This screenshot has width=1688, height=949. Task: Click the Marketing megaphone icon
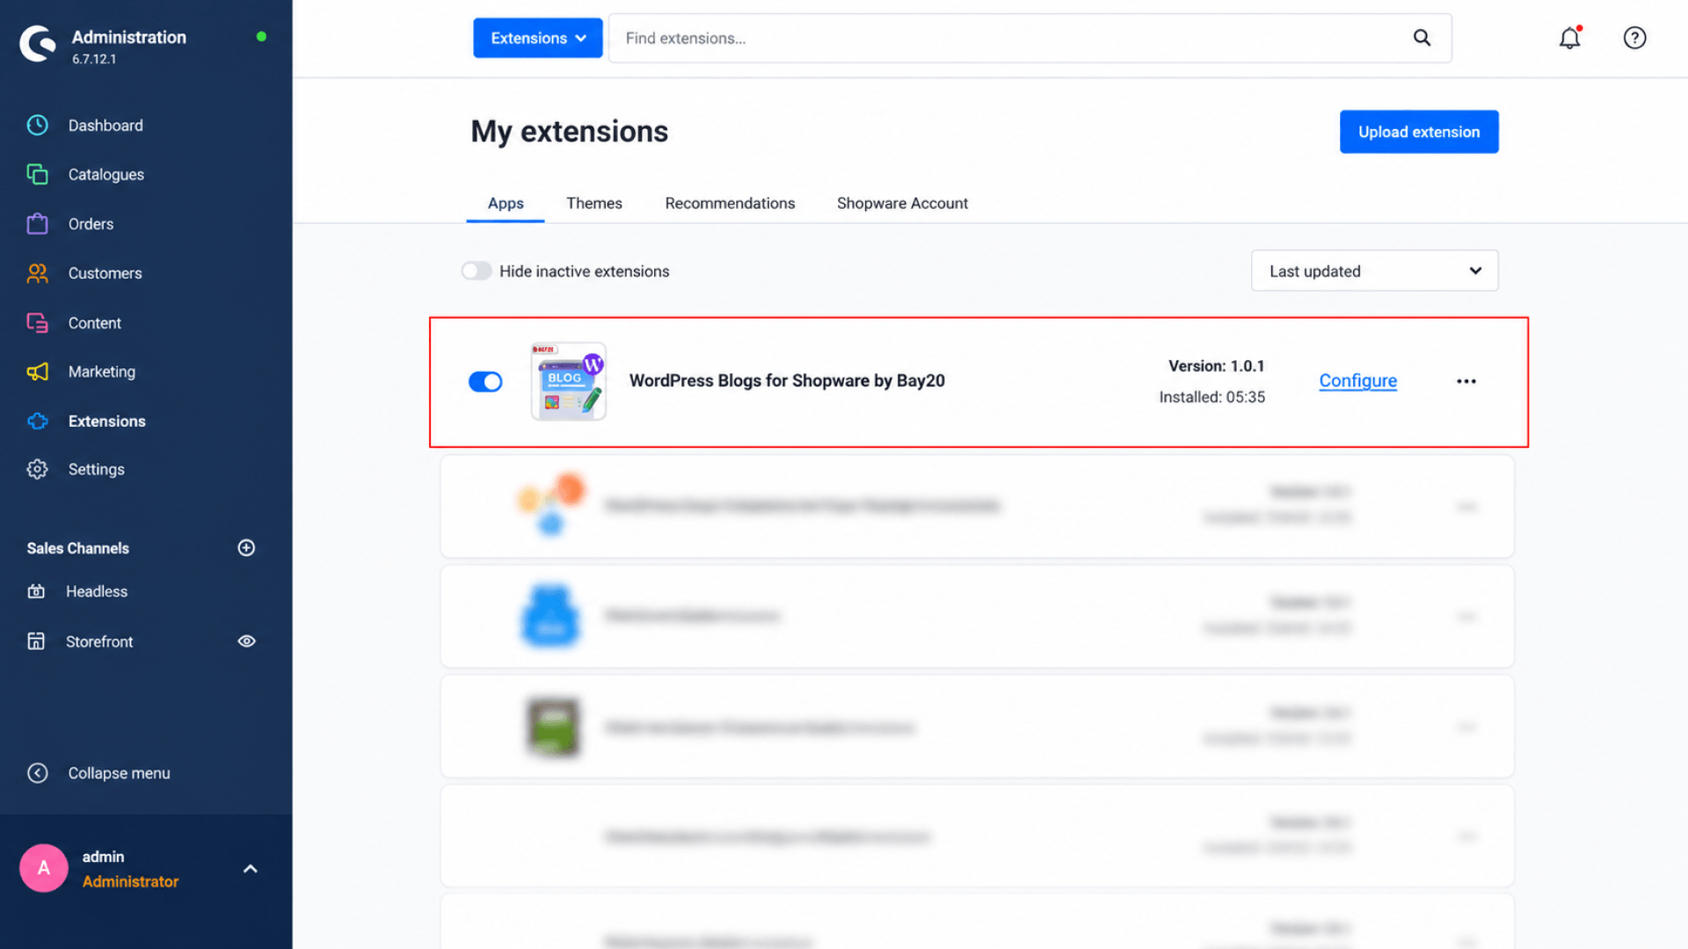click(37, 372)
